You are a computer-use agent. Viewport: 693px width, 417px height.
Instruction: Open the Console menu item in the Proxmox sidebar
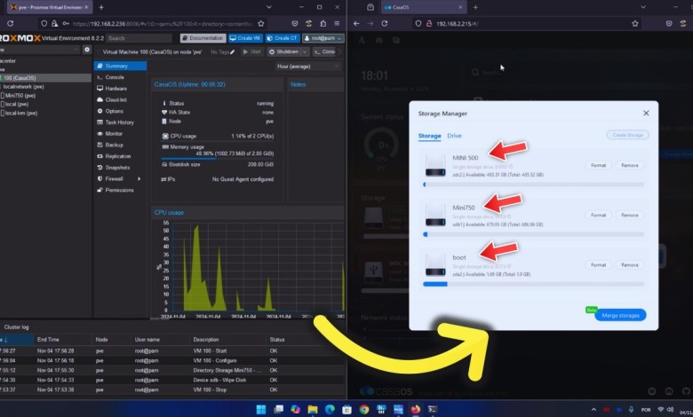(x=114, y=77)
